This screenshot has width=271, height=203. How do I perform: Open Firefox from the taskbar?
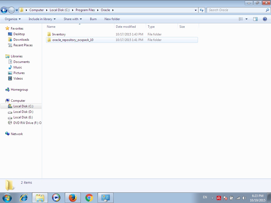pyautogui.click(x=73, y=198)
